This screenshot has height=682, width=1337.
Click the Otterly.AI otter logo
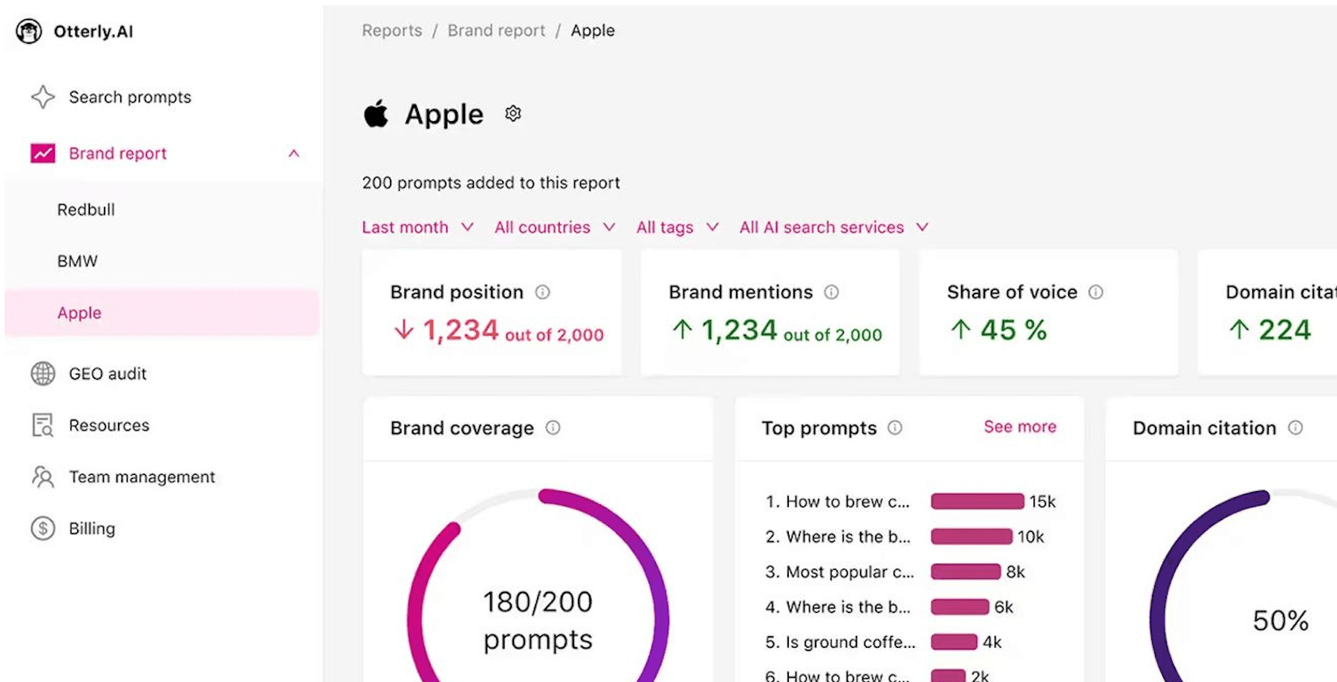pyautogui.click(x=29, y=31)
